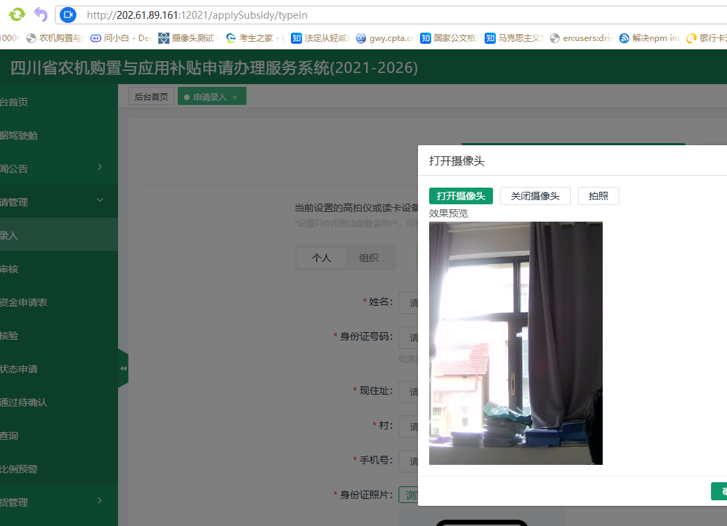
Task: Click the 身份证照片 browse button
Action: (408, 495)
